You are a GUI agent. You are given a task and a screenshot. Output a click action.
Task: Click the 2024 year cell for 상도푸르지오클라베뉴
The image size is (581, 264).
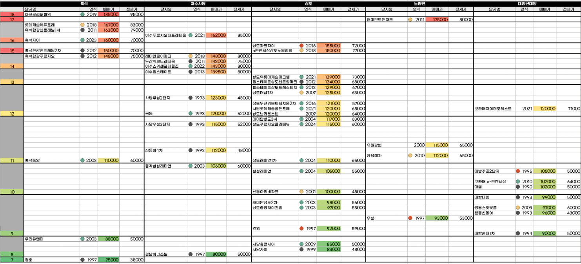tap(308, 124)
